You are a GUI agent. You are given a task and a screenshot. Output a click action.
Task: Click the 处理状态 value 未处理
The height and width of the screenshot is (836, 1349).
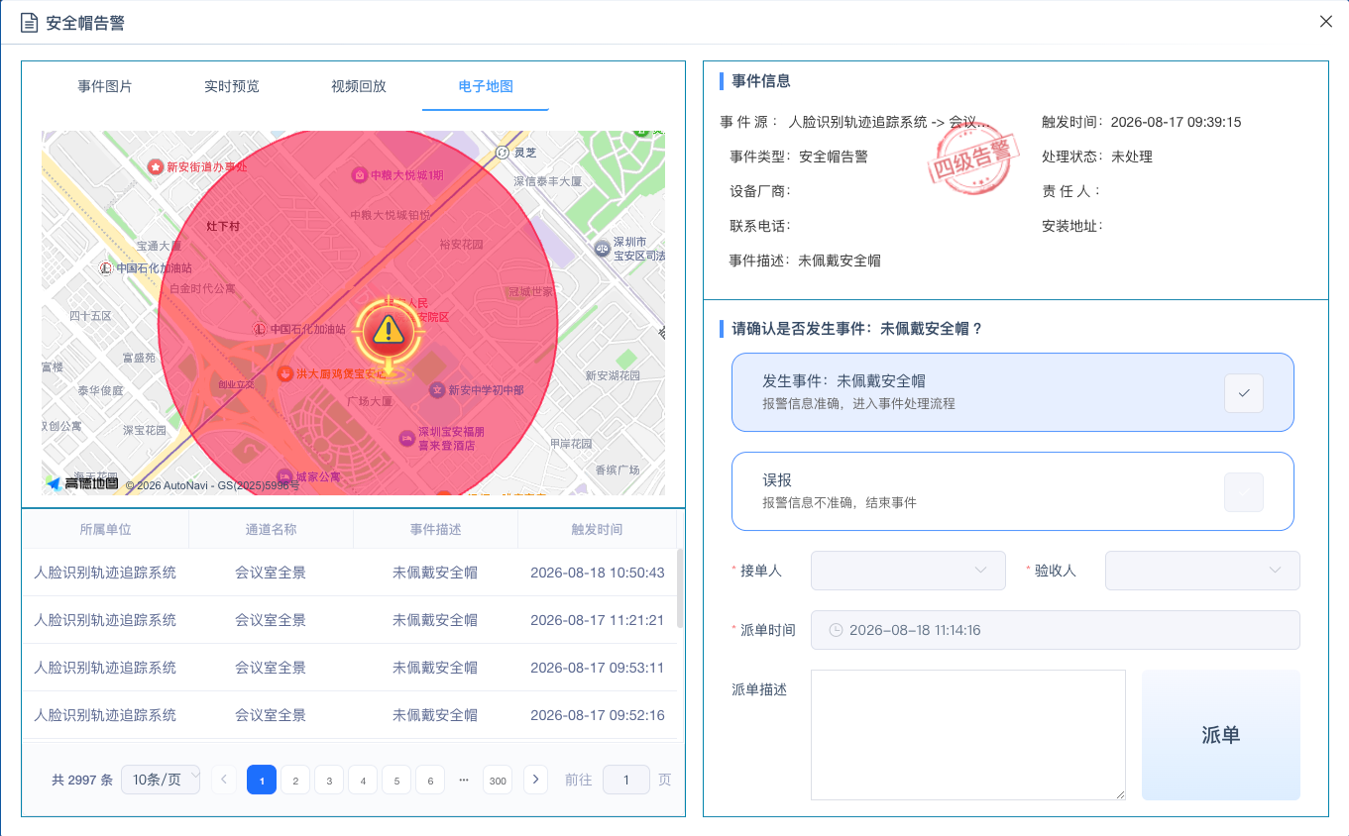coord(1132,157)
